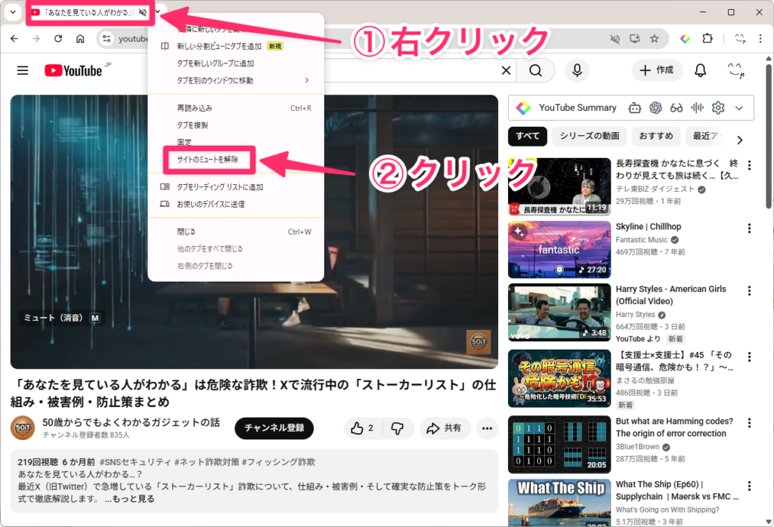
Task: Select the すべて filter chip
Action: click(528, 137)
